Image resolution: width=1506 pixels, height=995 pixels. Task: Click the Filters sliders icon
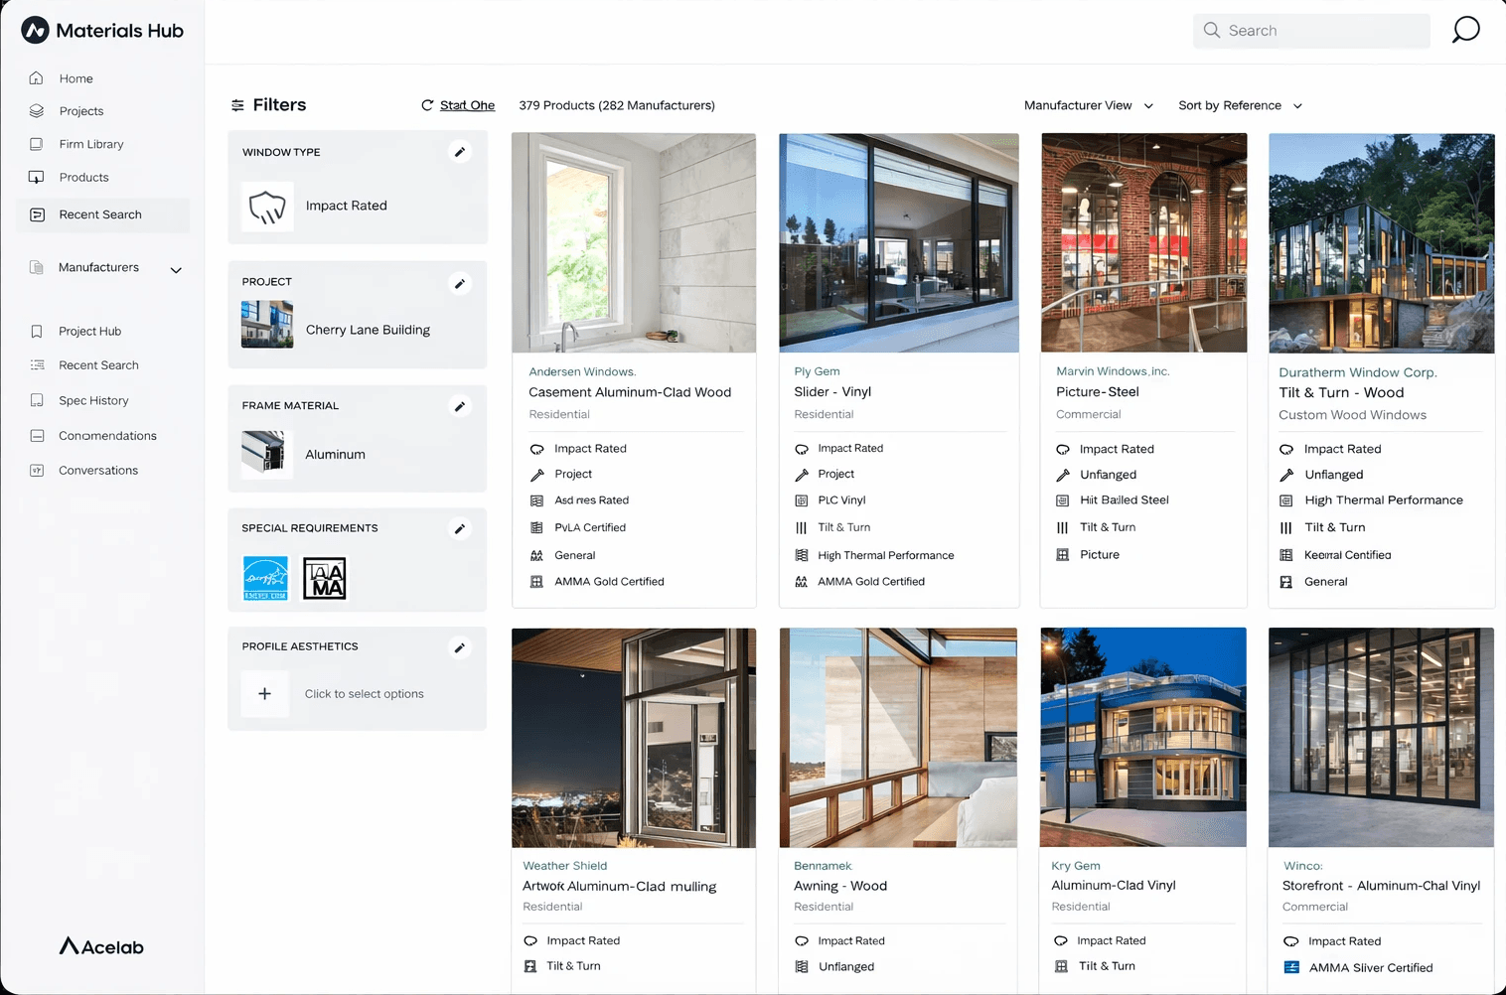tap(237, 105)
